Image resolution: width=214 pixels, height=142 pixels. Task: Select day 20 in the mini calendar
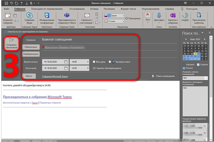199,54
